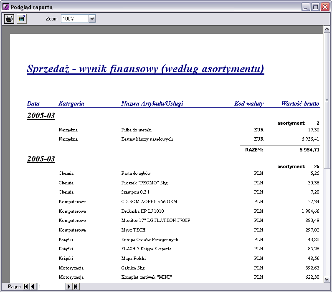
Task: Click 'asortyment: 25' label
Action: (x=298, y=166)
